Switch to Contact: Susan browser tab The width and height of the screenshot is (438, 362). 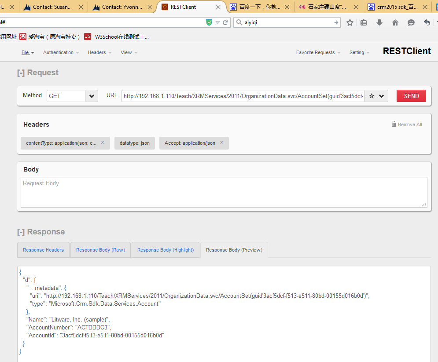52,7
